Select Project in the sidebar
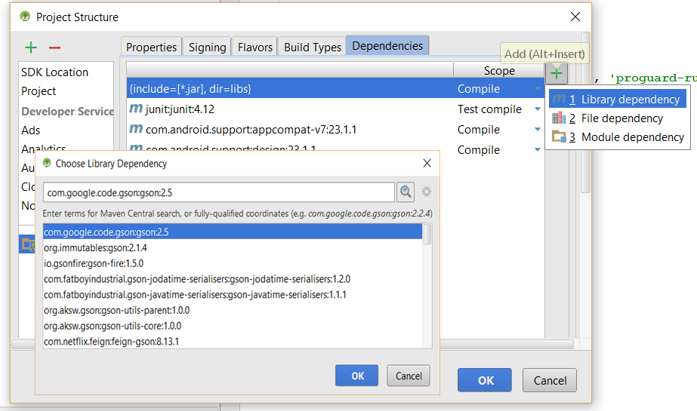Image resolution: width=697 pixels, height=411 pixels. 39,91
